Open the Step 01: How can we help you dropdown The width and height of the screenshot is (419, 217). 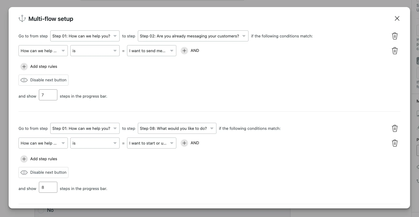coord(85,36)
